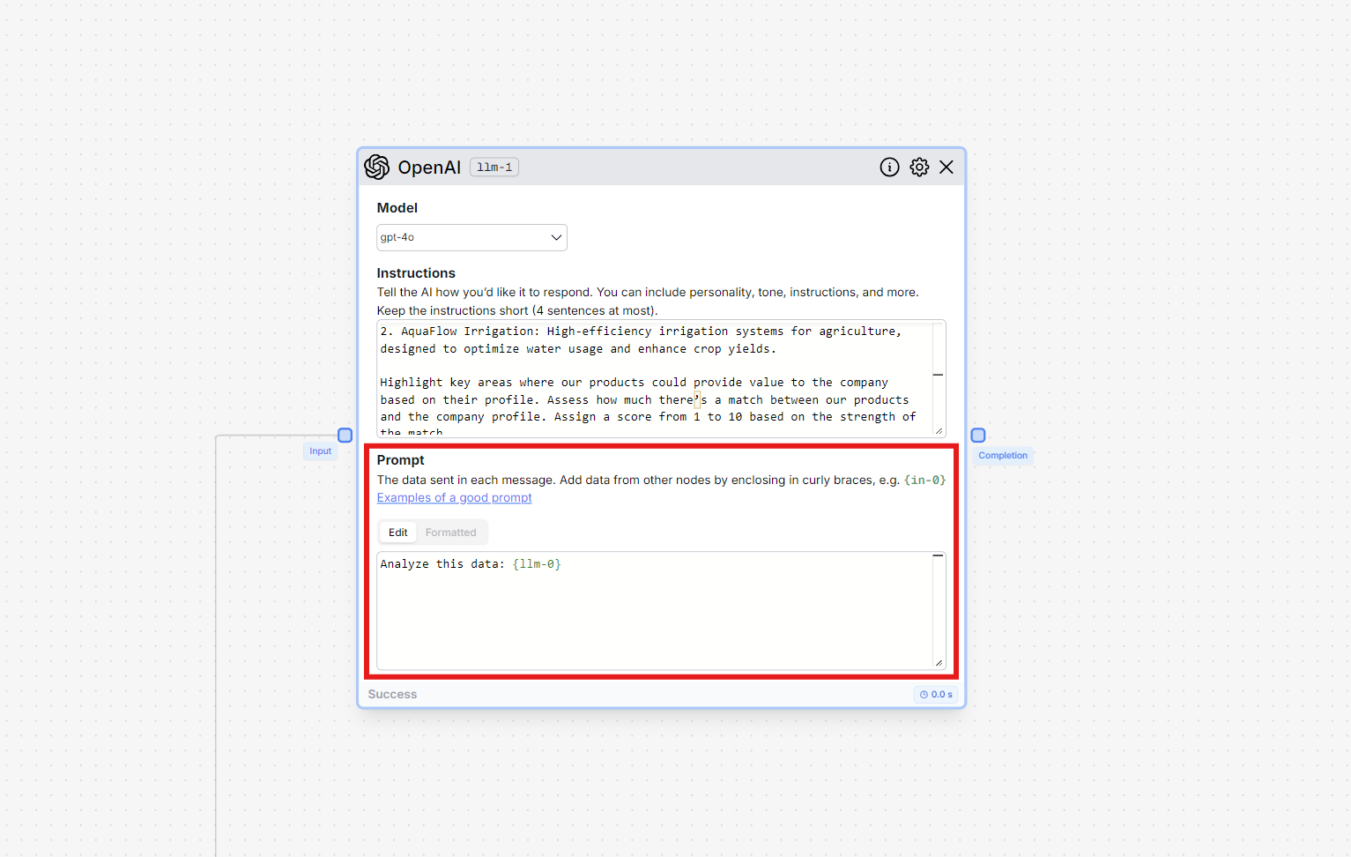Click the Prompt section heading
The image size is (1351, 857).
(x=401, y=460)
